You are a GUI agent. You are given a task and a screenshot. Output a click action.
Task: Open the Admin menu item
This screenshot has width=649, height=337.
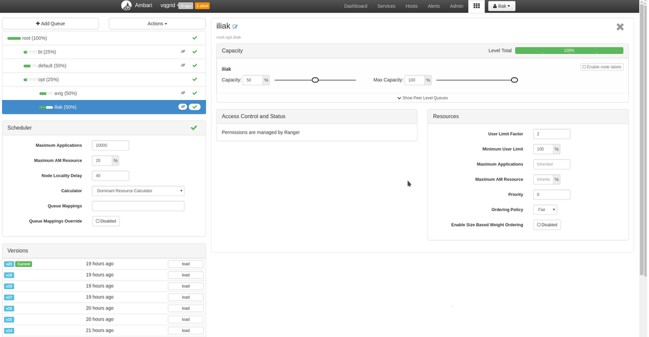click(x=457, y=6)
